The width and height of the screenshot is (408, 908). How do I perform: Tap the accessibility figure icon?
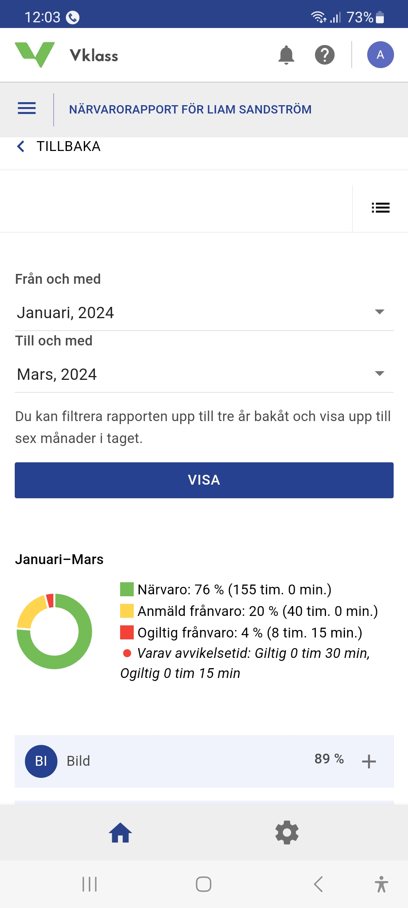(x=381, y=884)
